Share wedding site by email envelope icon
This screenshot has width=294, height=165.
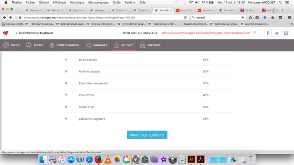click(286, 33)
